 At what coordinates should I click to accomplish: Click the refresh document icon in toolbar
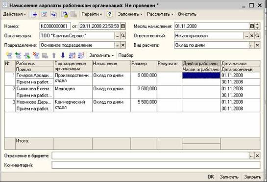[44, 14]
